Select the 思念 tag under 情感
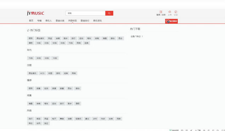The image size is (225, 131). (70, 88)
